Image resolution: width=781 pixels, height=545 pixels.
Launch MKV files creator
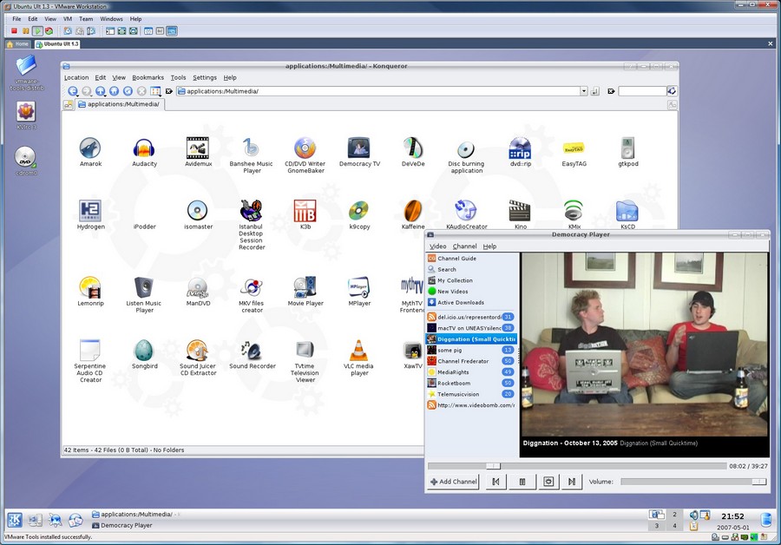point(252,287)
